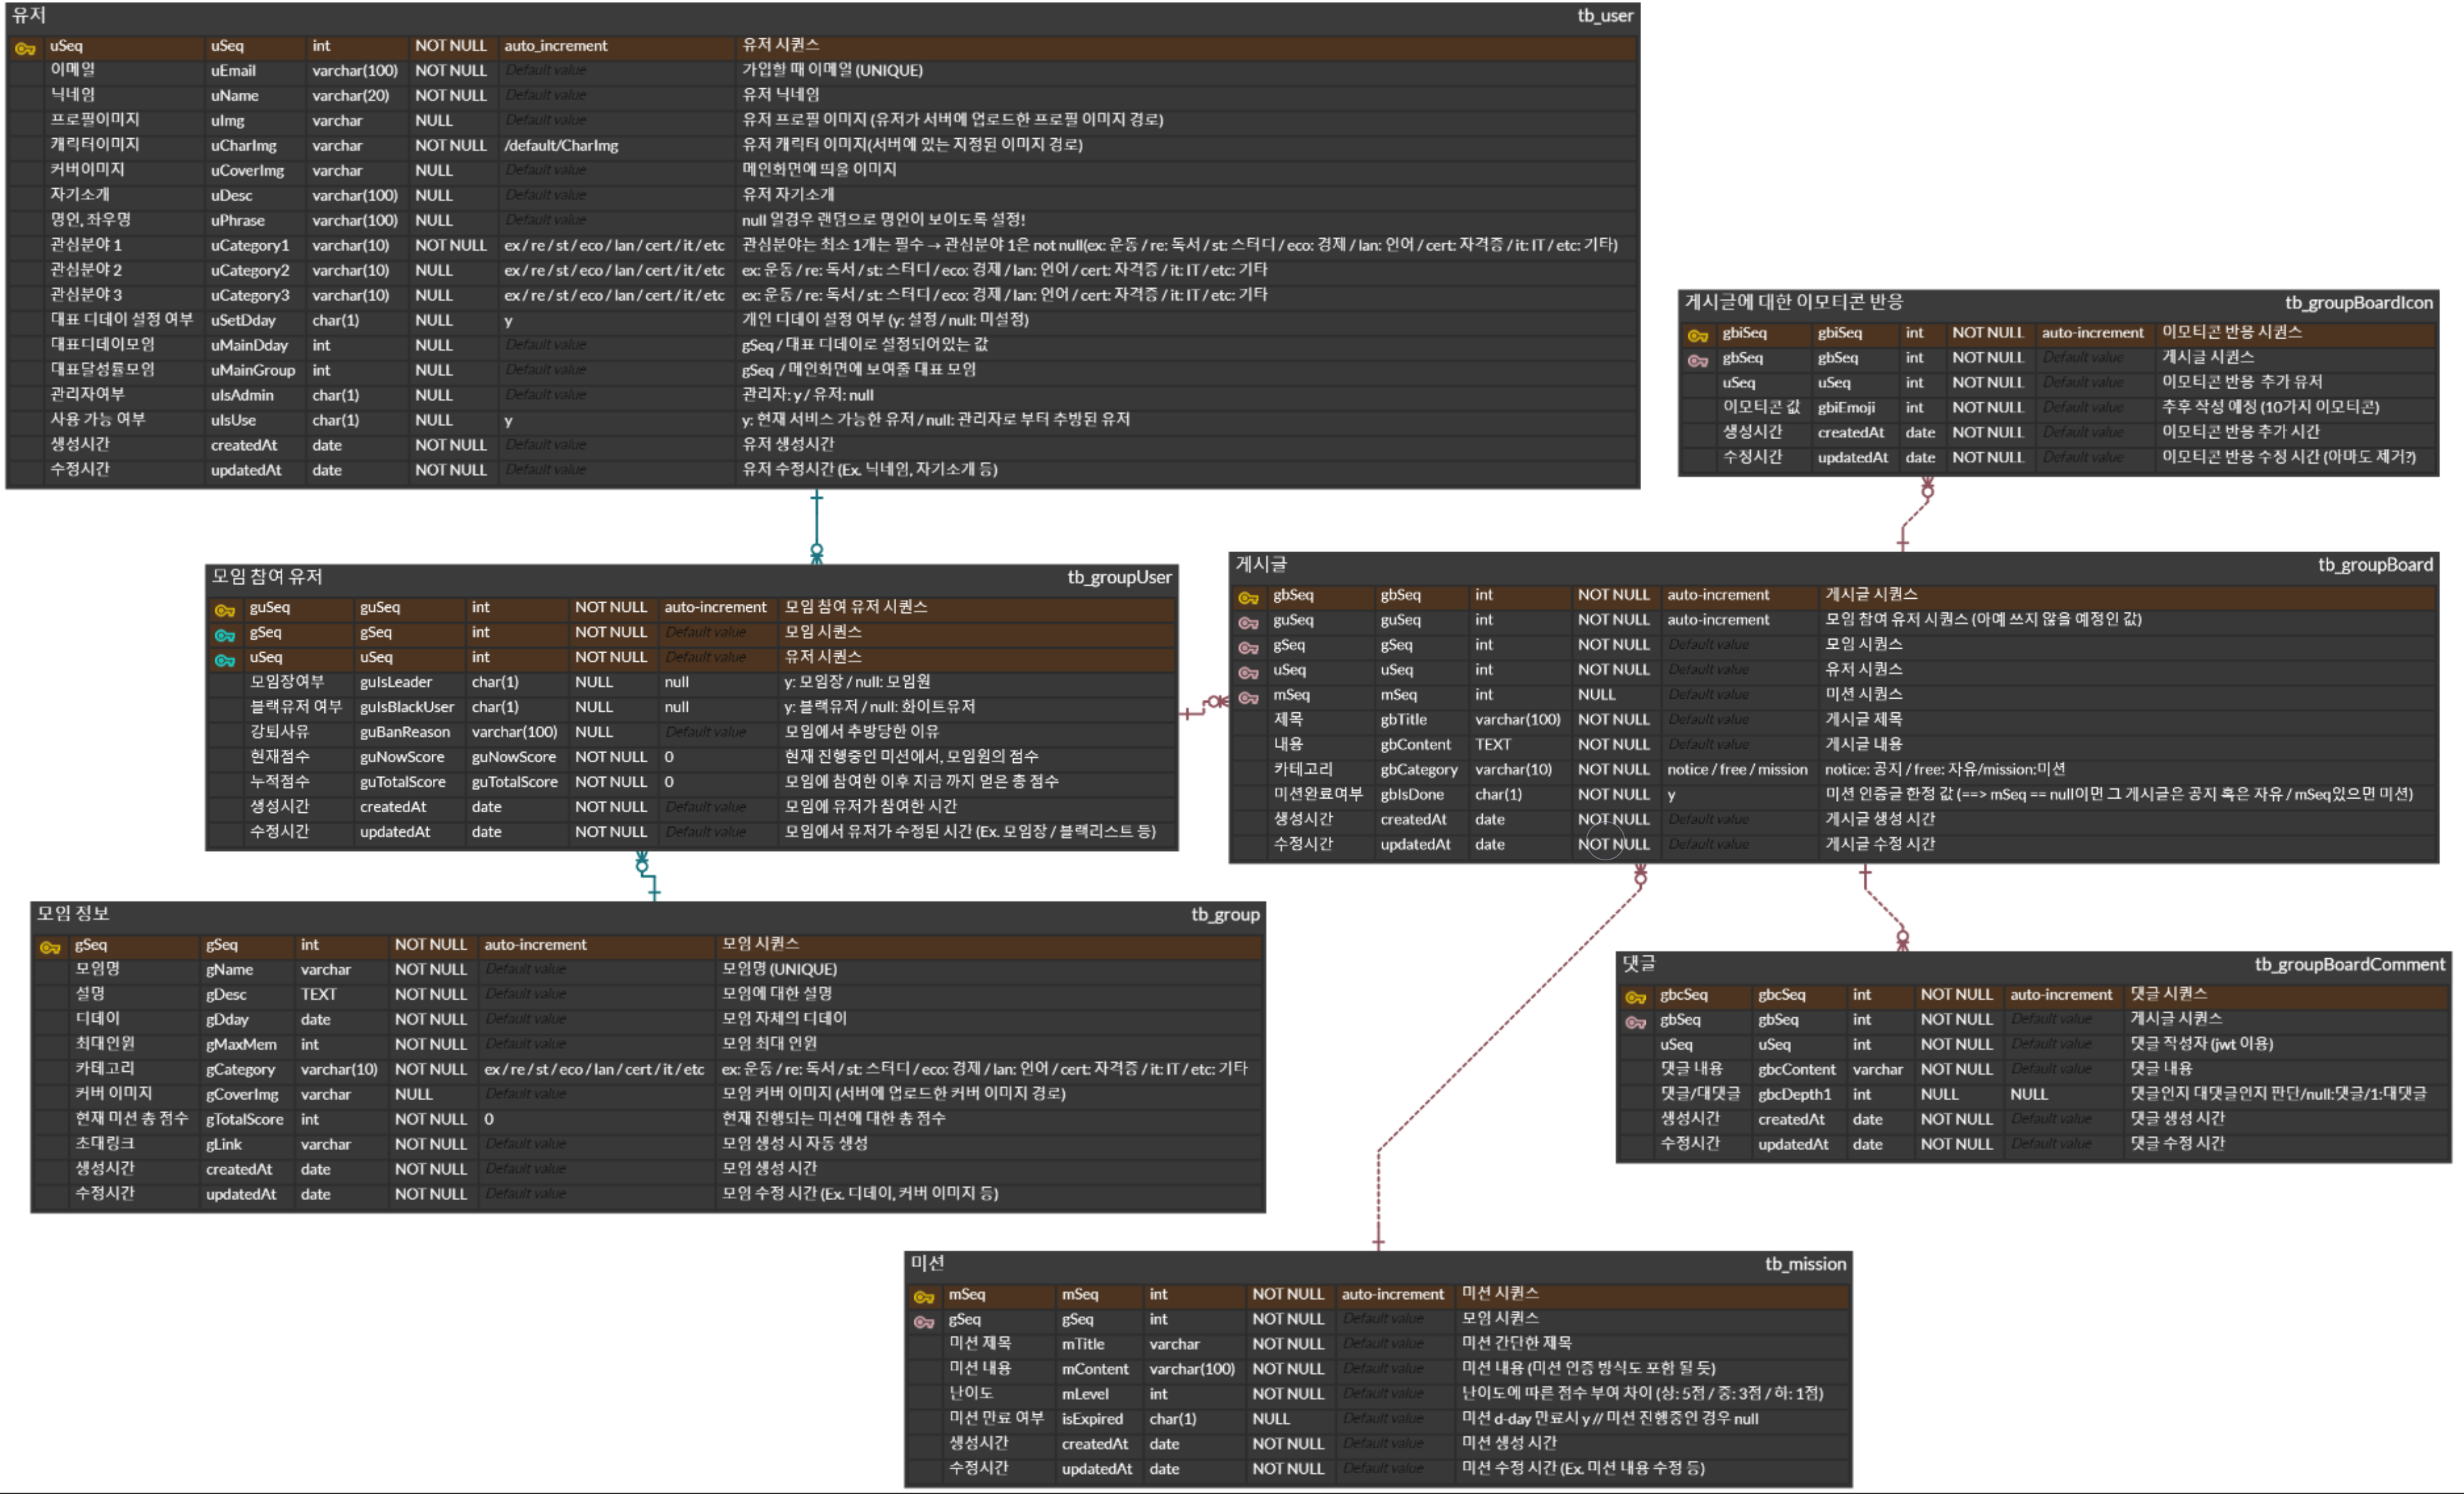Click the uCharImg column name

click(x=243, y=146)
